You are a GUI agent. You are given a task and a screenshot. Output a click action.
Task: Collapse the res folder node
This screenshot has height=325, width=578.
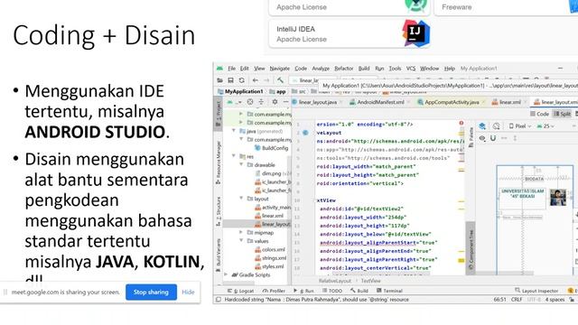coord(234,156)
